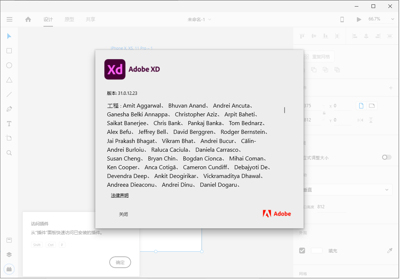Set artboard landscape orientation
The image size is (400, 279).
(372, 106)
